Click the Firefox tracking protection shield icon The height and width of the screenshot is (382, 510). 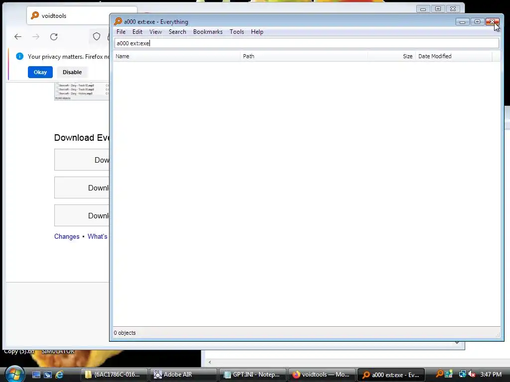click(97, 36)
